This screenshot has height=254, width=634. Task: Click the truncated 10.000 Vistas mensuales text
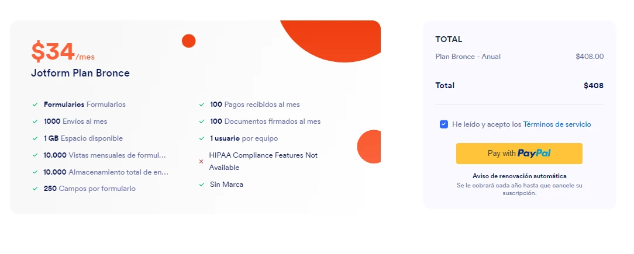click(105, 155)
